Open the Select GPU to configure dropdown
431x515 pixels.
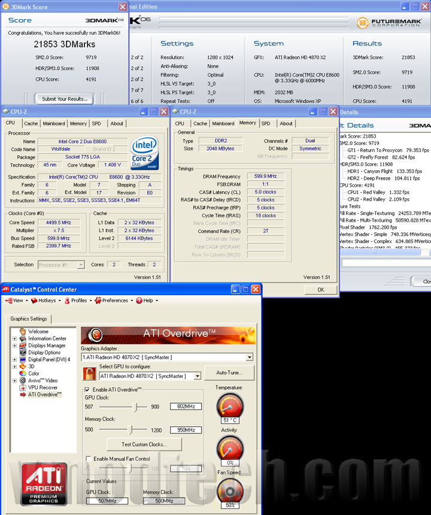[x=198, y=376]
